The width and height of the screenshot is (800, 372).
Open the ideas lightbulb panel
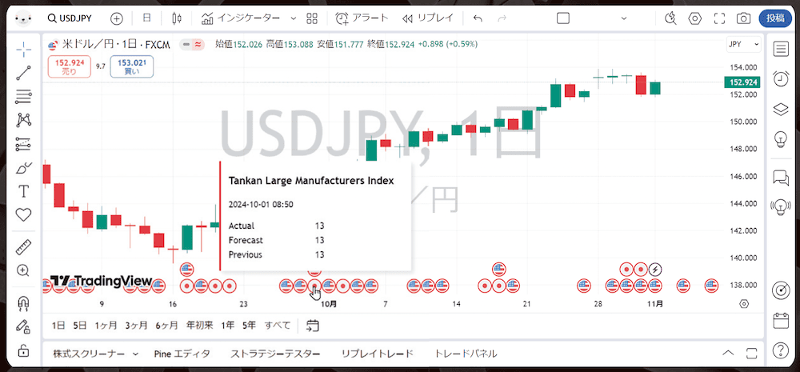[x=780, y=138]
